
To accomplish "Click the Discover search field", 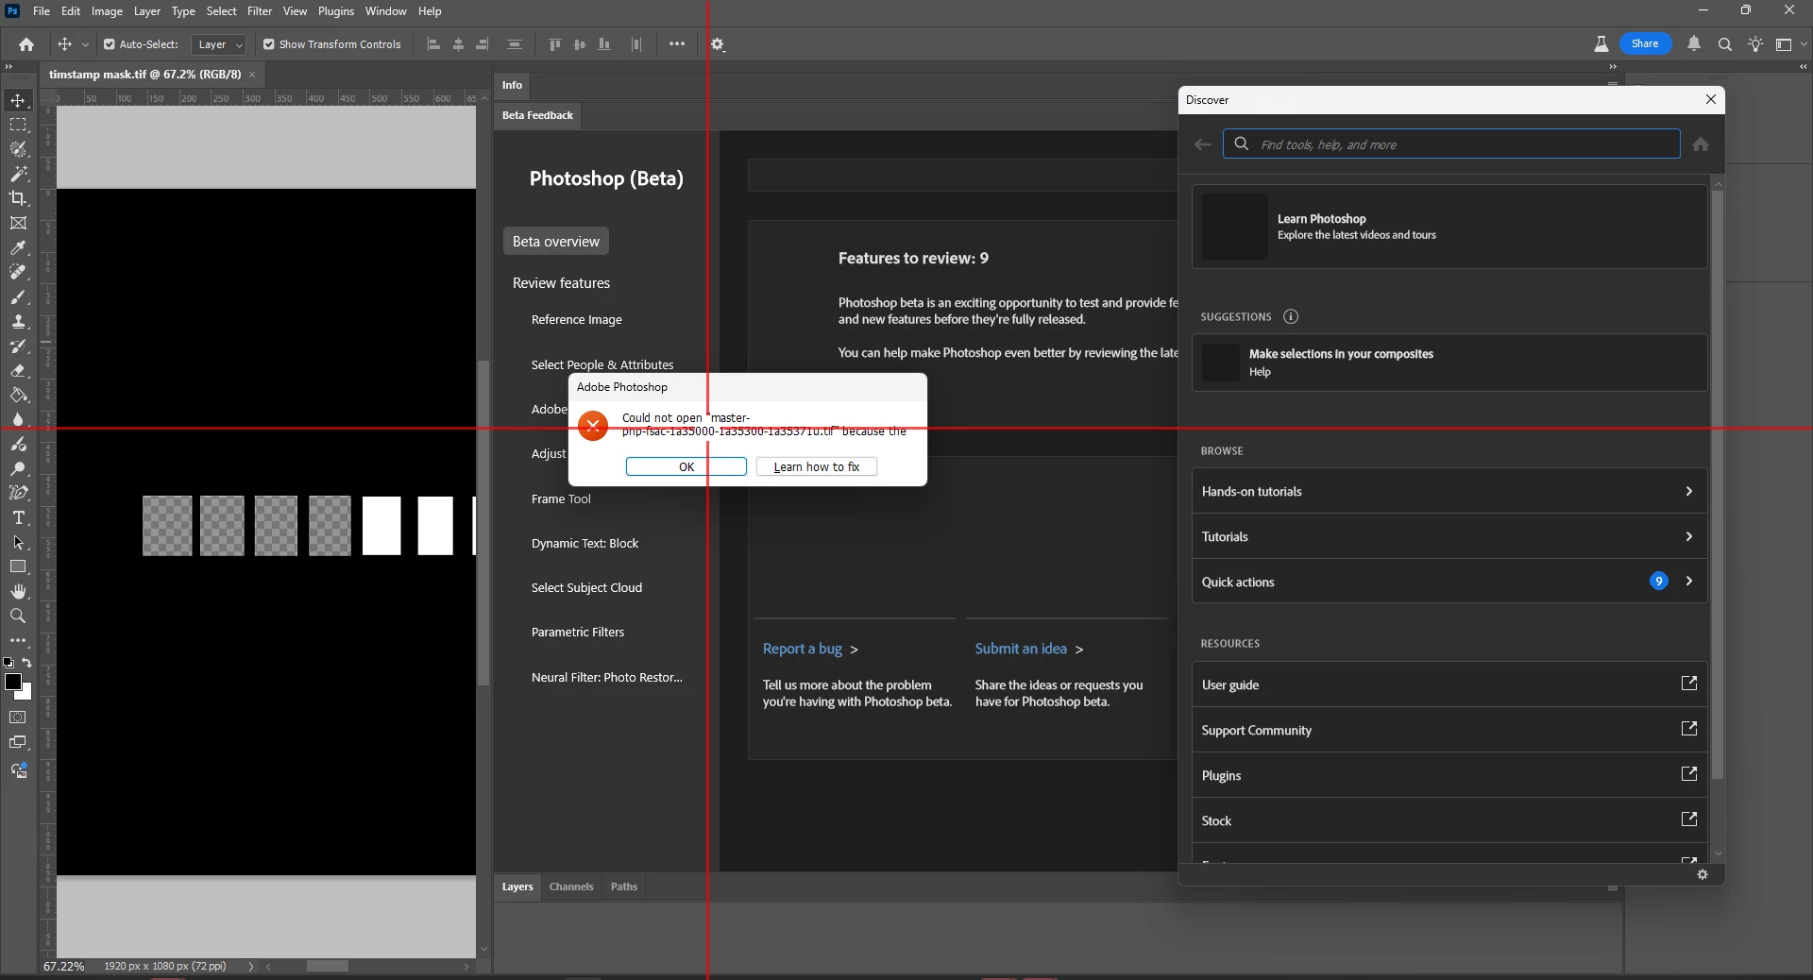I will point(1451,144).
